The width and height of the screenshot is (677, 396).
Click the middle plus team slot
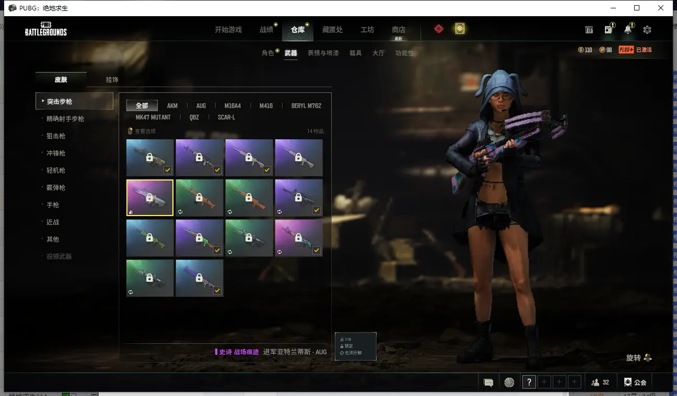pyautogui.click(x=559, y=382)
